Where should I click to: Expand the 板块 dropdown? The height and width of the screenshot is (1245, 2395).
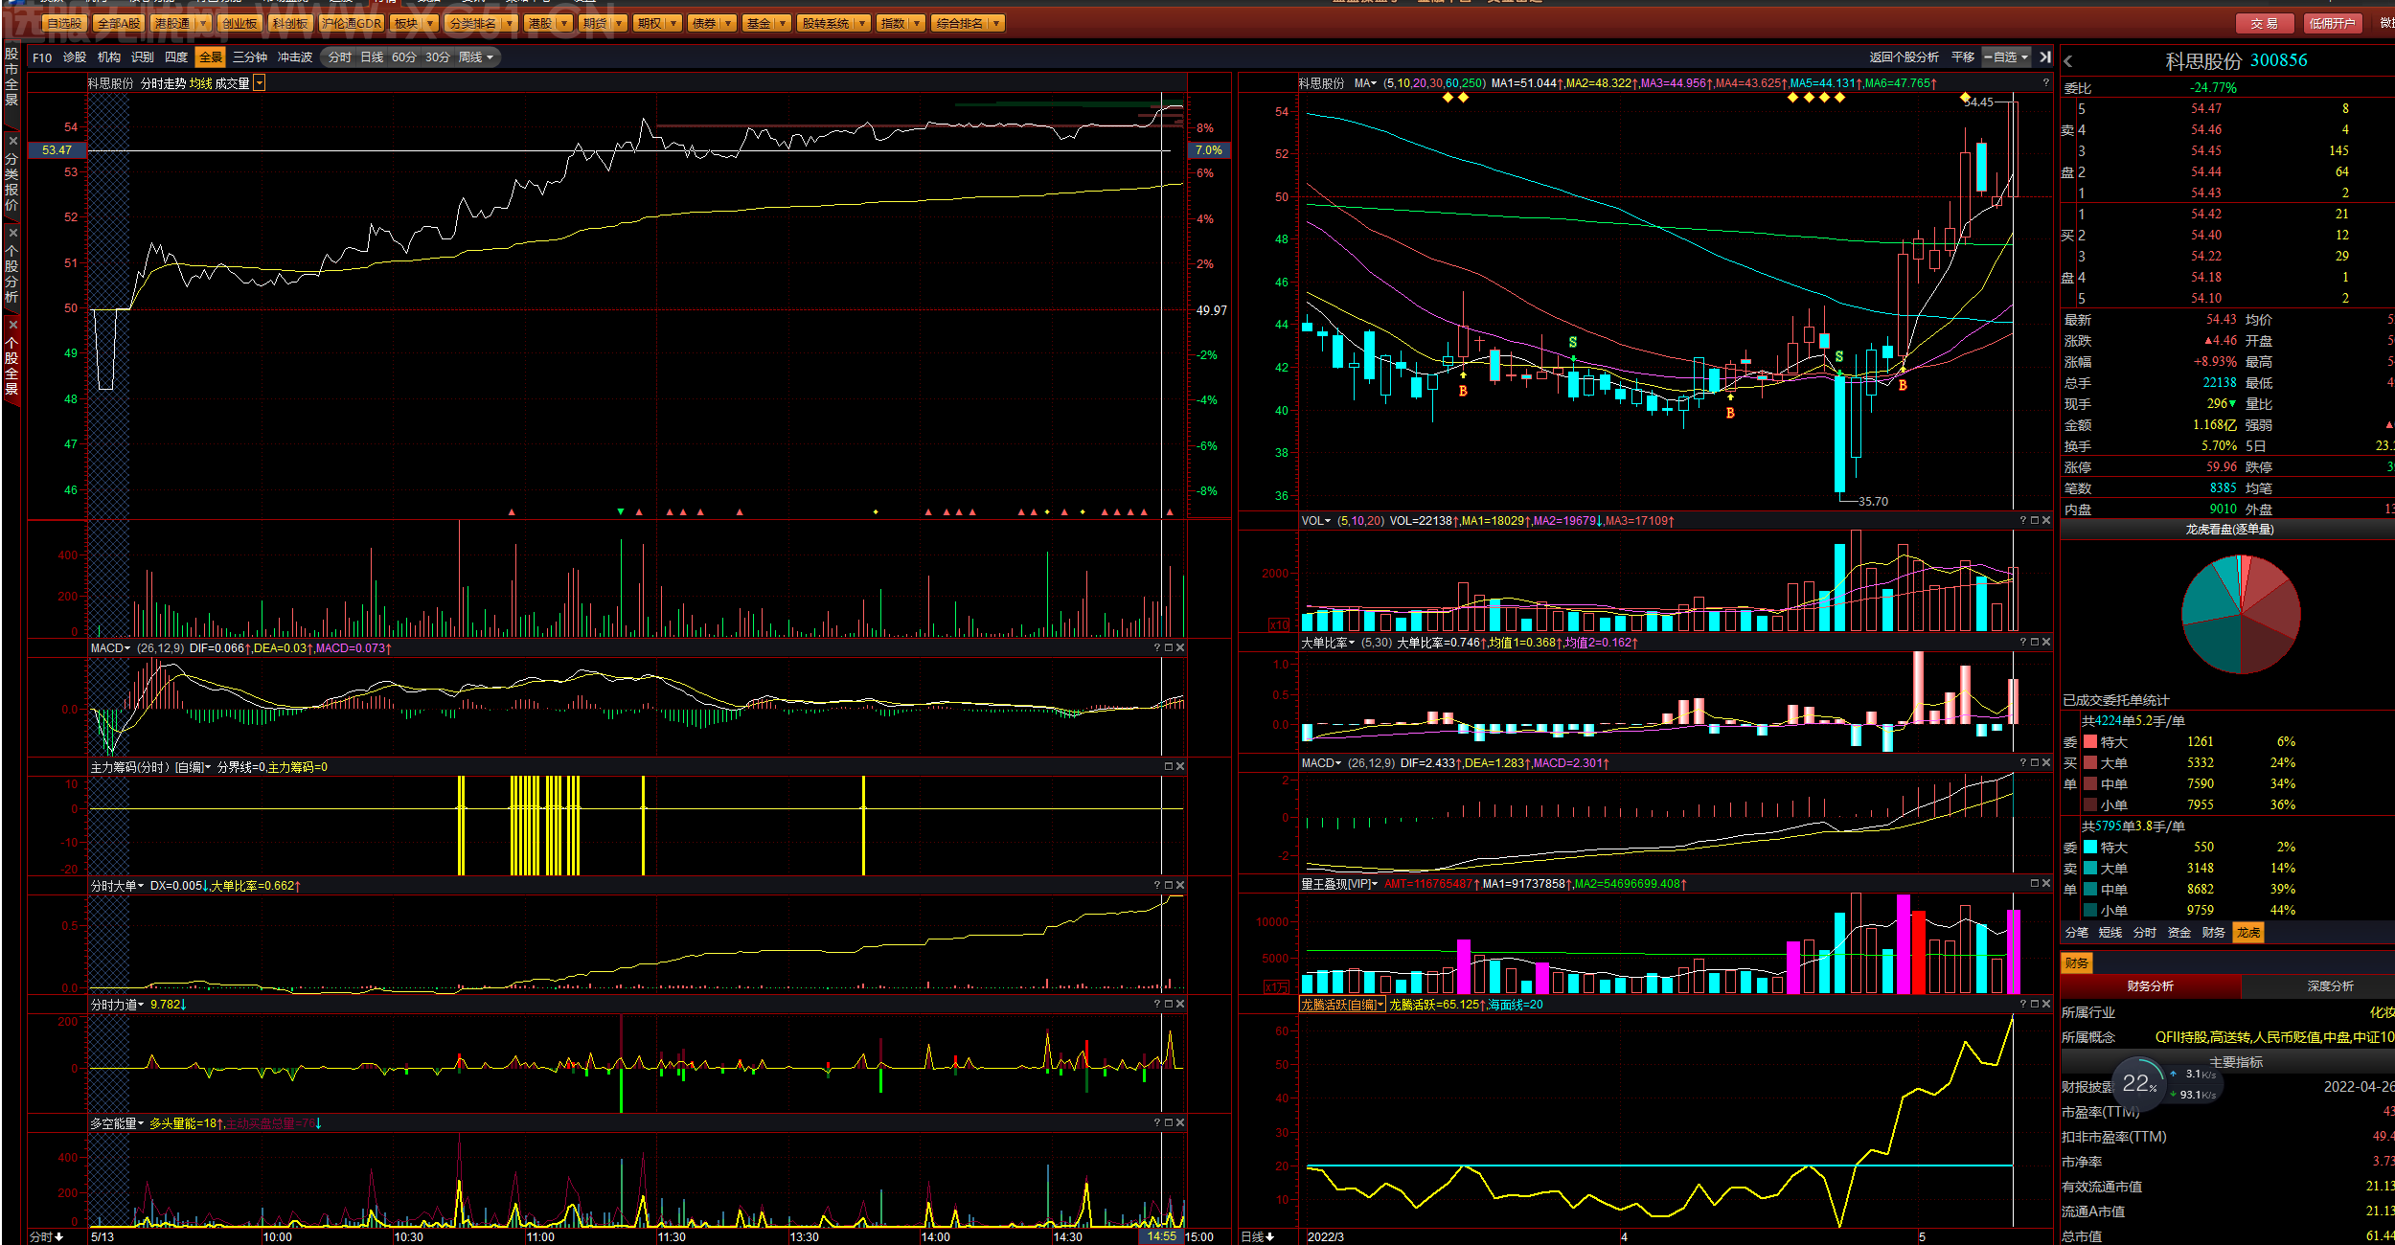point(430,24)
